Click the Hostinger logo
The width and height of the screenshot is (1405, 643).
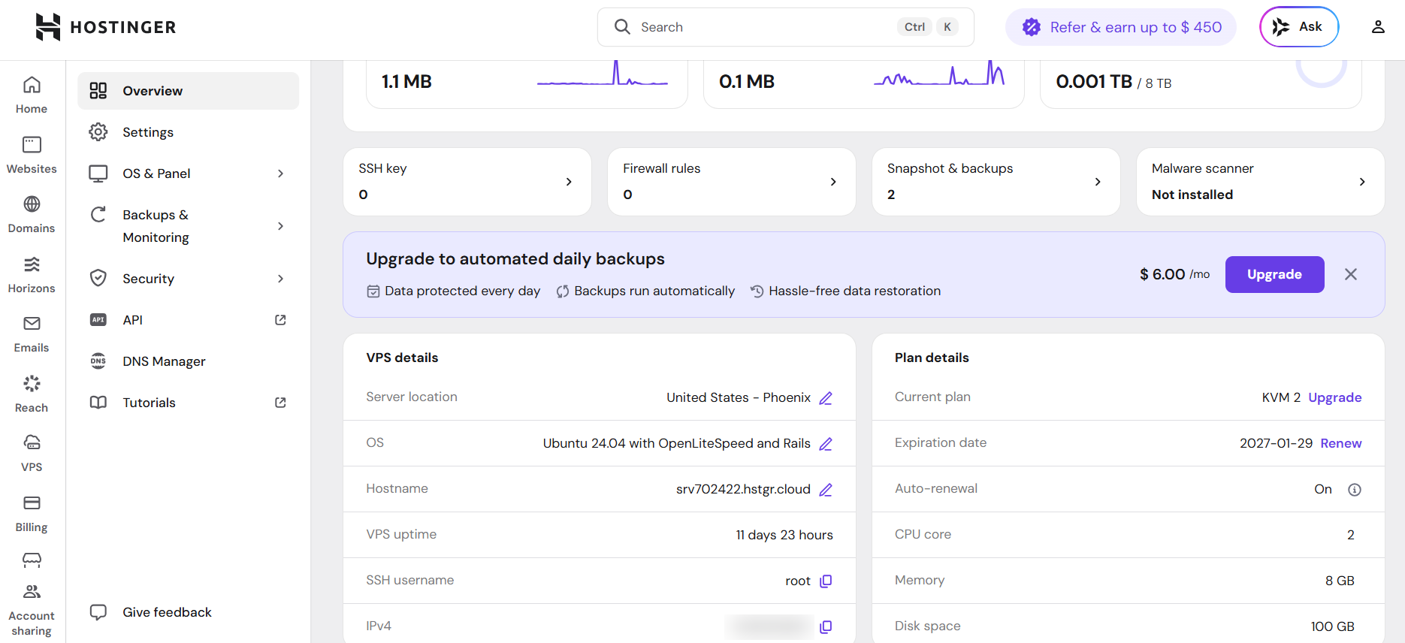coord(105,27)
